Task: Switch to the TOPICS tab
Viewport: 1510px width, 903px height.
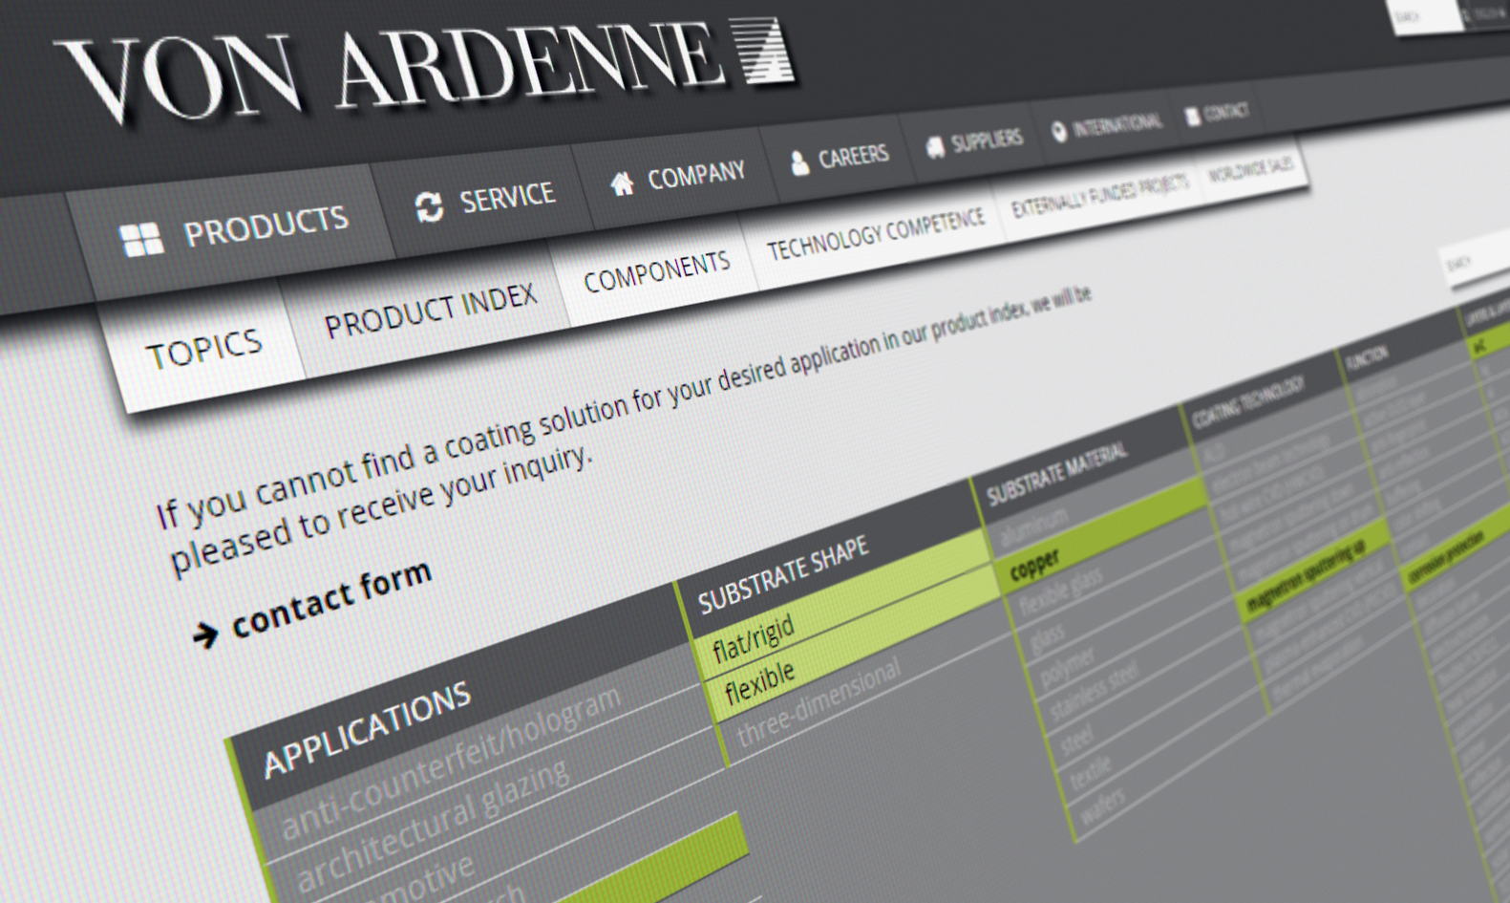Action: coord(203,350)
